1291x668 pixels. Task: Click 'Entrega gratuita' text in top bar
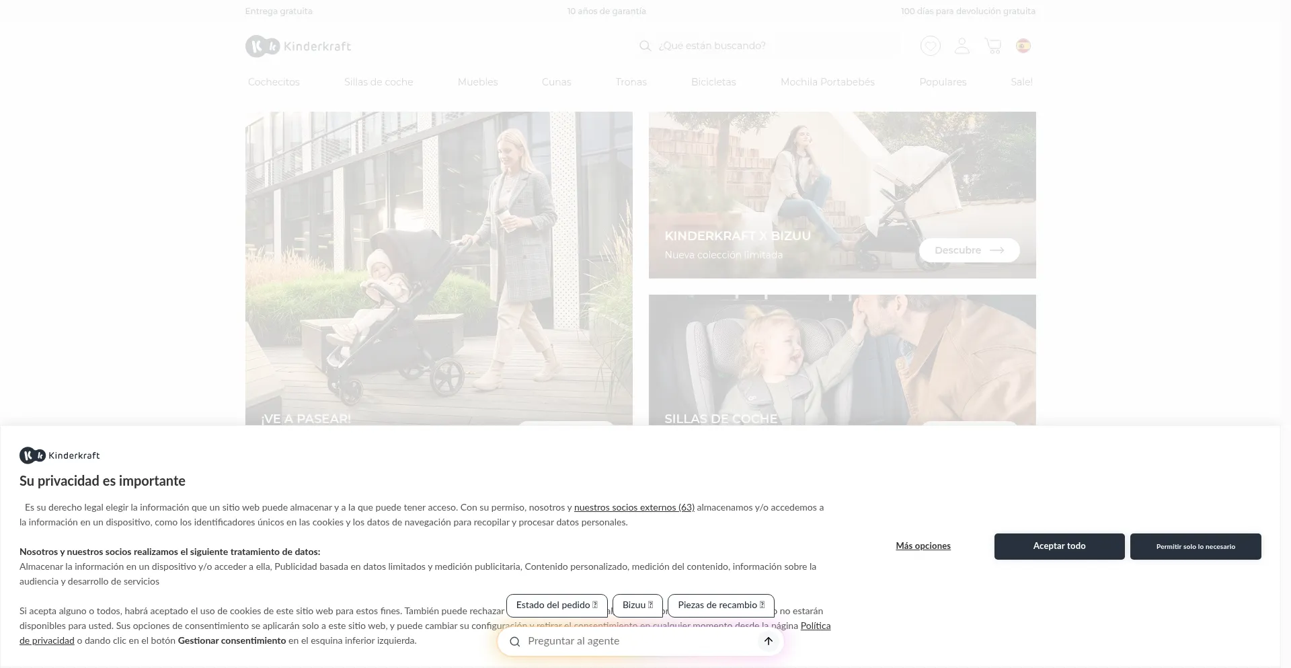[x=278, y=11]
